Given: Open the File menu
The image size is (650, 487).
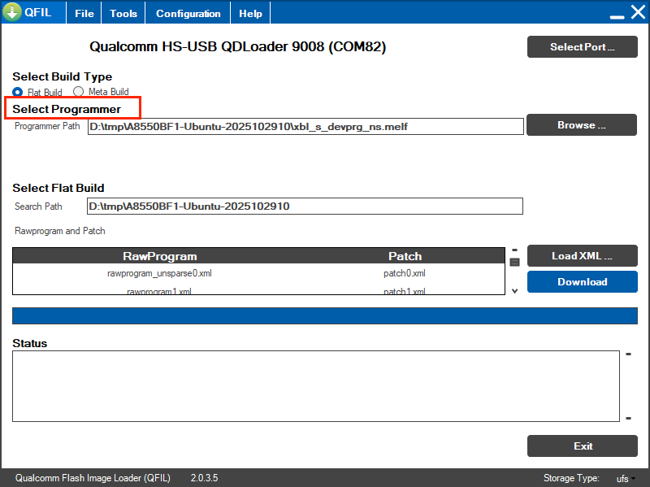Looking at the screenshot, I should click(x=84, y=14).
